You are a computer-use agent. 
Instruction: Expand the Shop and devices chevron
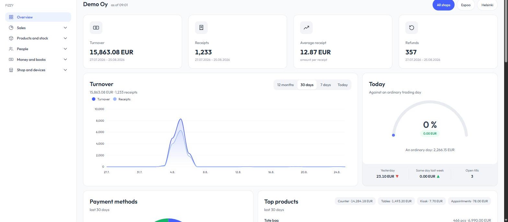pyautogui.click(x=65, y=70)
